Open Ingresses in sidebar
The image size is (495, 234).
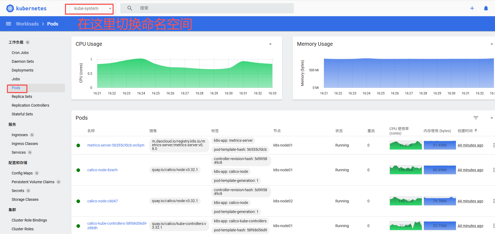pos(20,135)
